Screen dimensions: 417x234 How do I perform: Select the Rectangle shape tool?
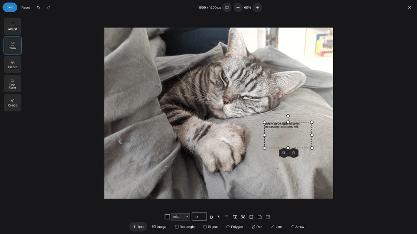click(x=184, y=227)
